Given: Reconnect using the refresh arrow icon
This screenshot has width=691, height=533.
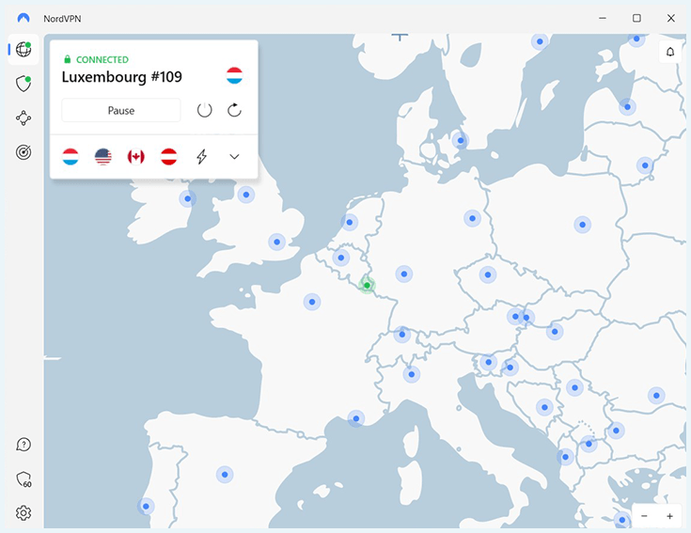Looking at the screenshot, I should (x=234, y=110).
